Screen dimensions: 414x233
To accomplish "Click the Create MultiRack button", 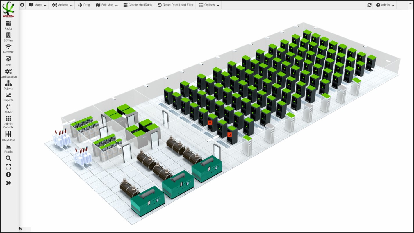I will pos(138,5).
